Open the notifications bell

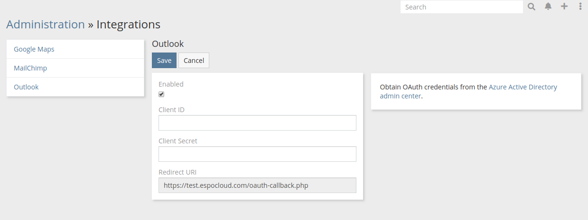(x=548, y=7)
